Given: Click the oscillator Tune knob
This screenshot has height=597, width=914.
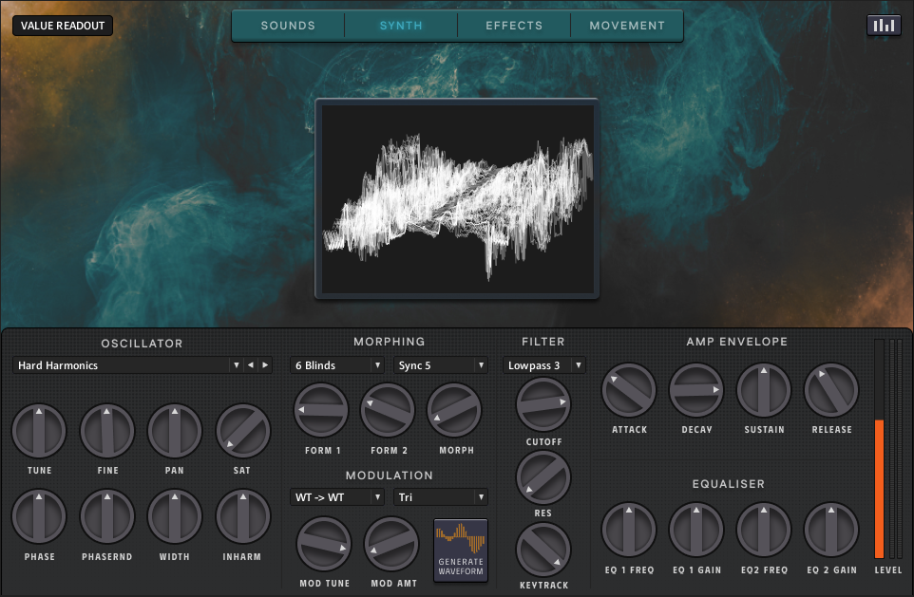Looking at the screenshot, I should [39, 431].
